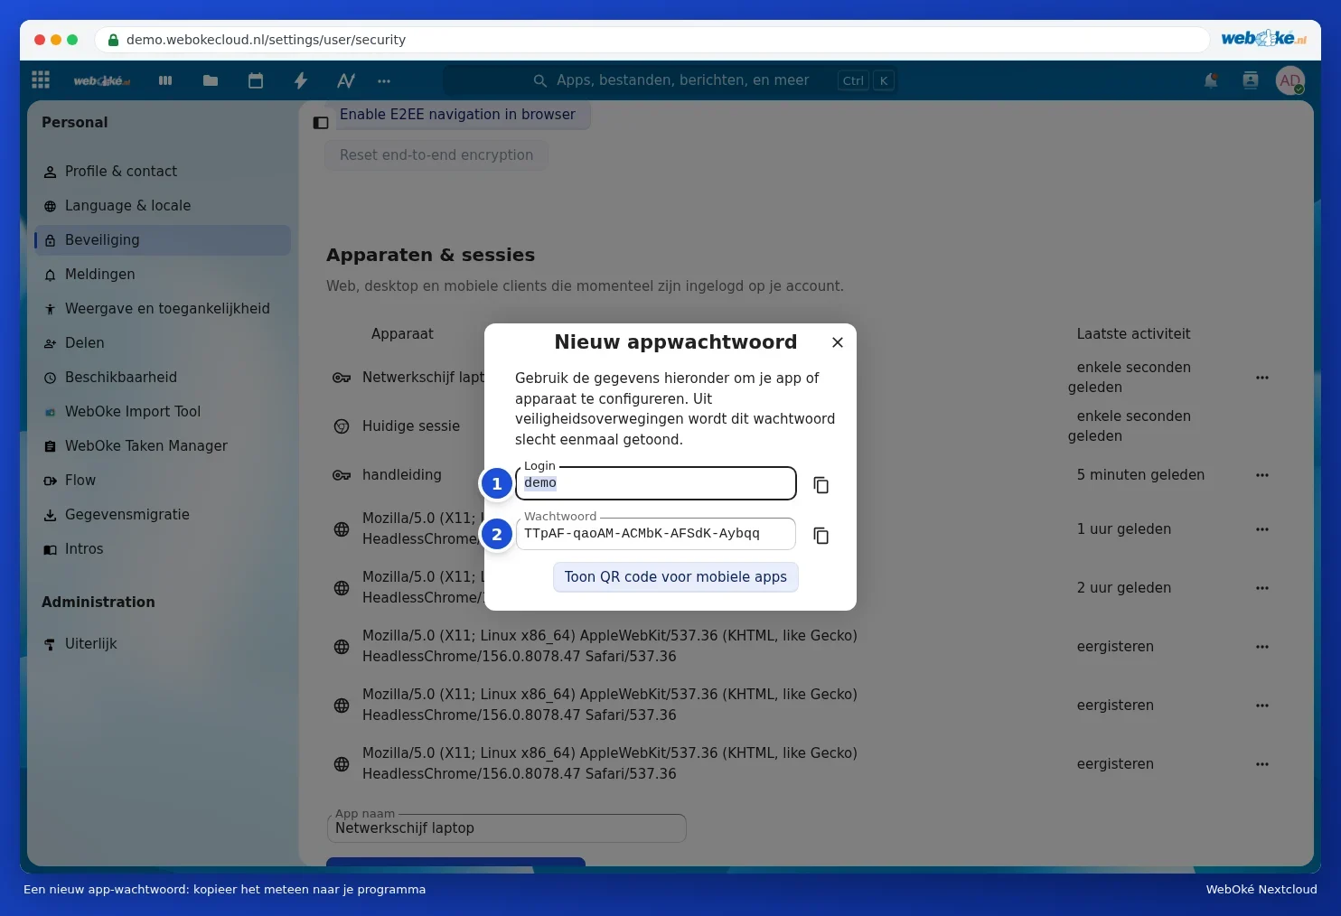Open the Intros settings page

(x=163, y=549)
